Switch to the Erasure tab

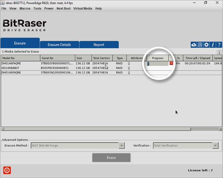(20, 43)
